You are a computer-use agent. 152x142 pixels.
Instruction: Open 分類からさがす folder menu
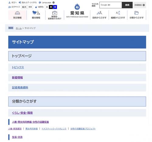[x=136, y=15]
